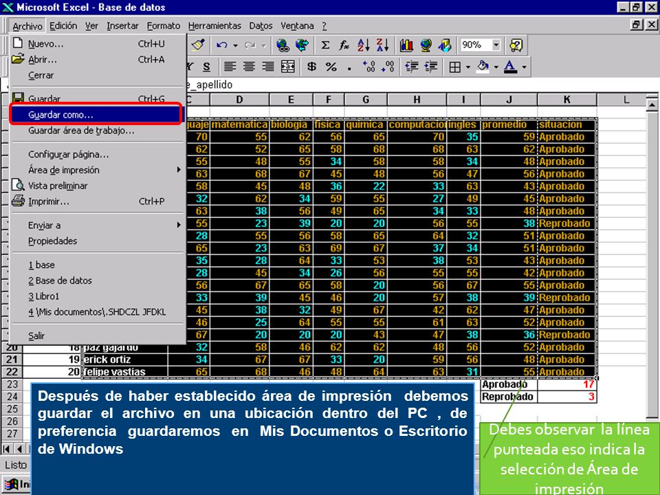The width and height of the screenshot is (660, 495).
Task: Apply the Font Color letter A
Action: 510,66
